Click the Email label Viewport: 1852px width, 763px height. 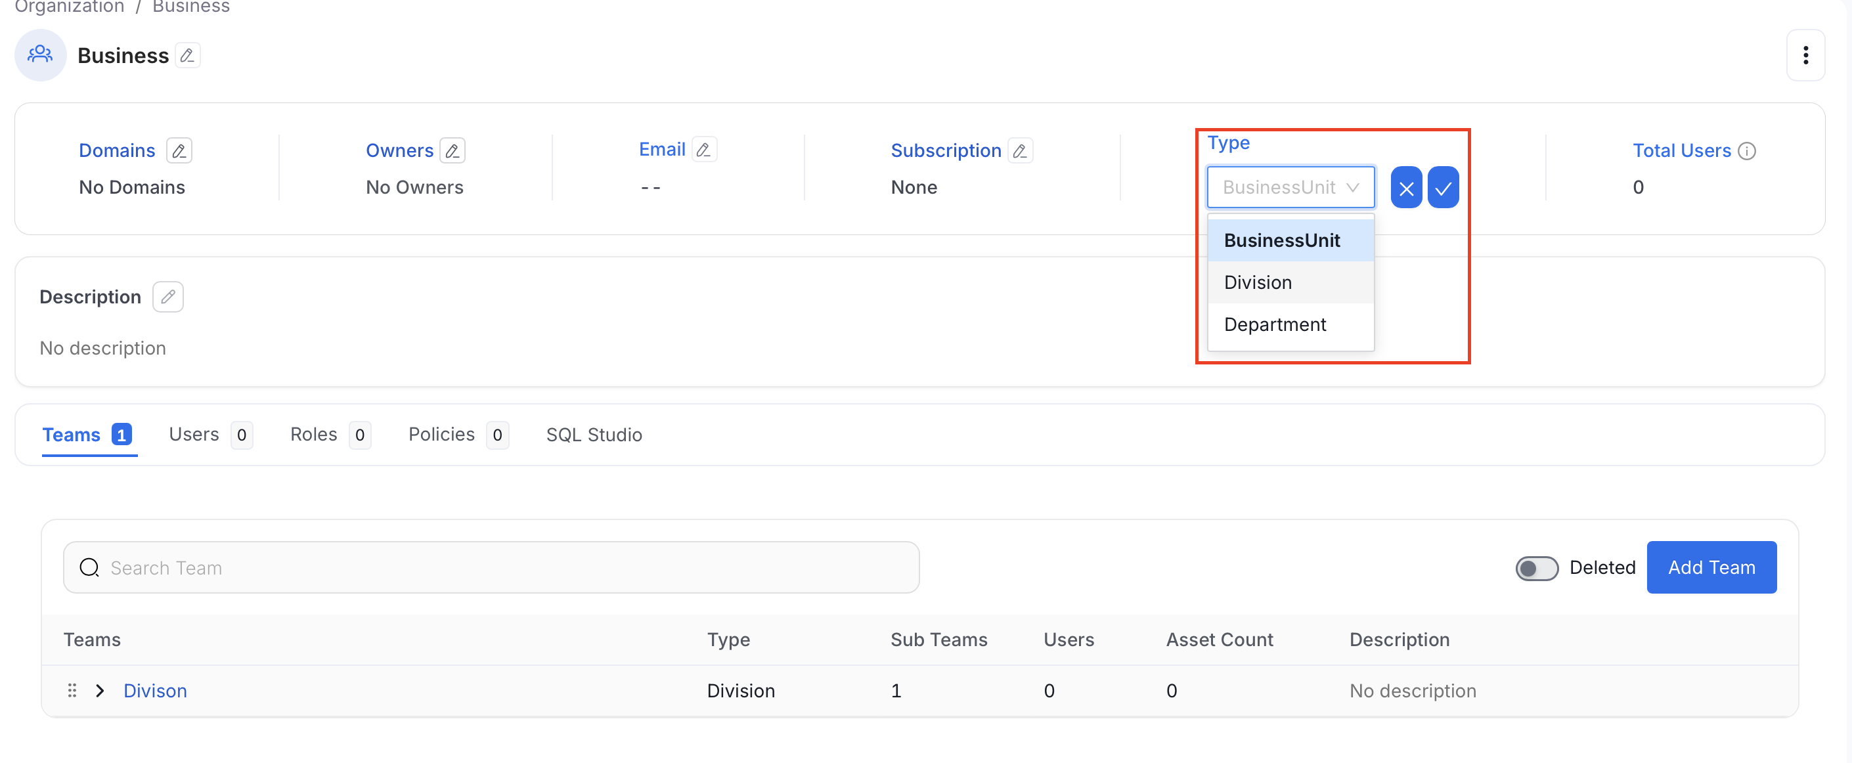(x=662, y=149)
